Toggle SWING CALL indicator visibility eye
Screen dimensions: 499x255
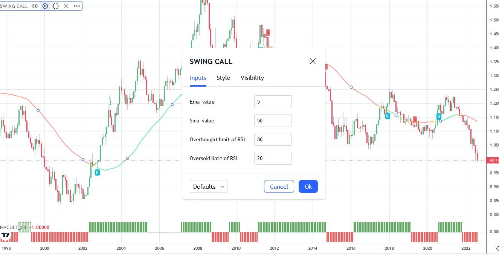coord(35,6)
